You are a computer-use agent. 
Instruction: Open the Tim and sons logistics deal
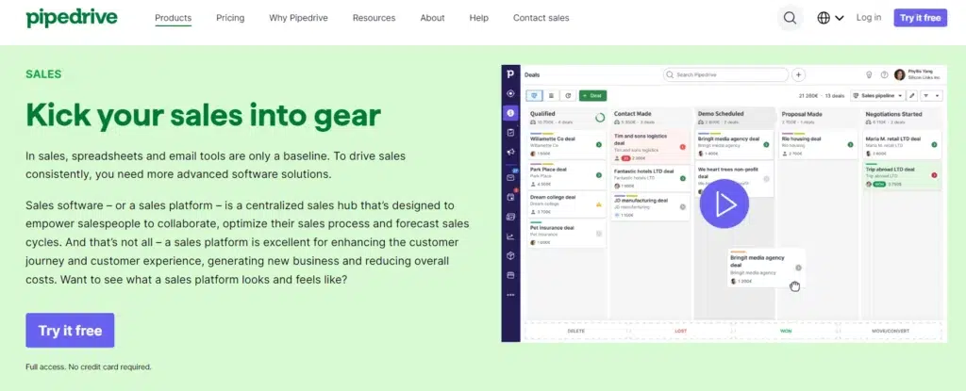(650, 146)
